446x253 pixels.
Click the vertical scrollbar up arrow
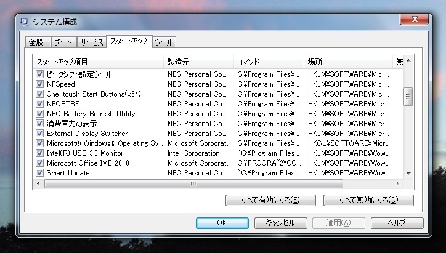pyautogui.click(x=408, y=60)
